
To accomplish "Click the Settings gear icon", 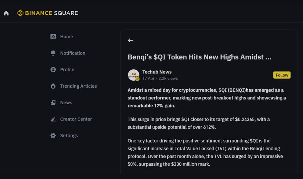I will tap(53, 135).
